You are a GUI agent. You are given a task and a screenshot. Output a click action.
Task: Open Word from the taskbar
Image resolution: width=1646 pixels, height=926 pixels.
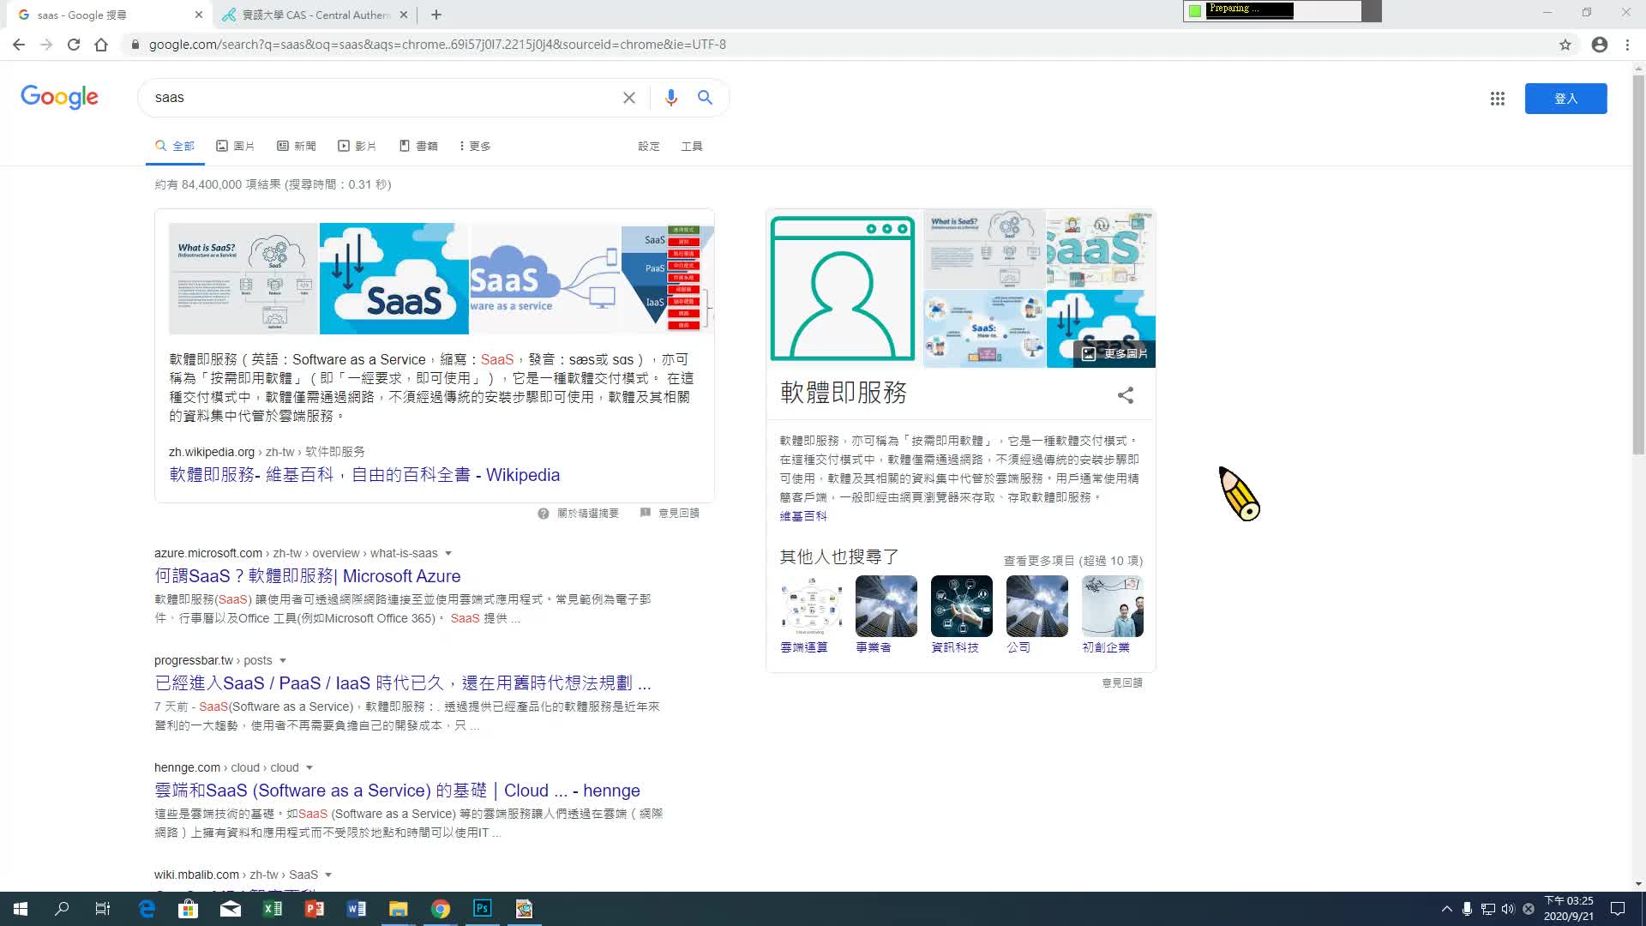click(x=357, y=909)
